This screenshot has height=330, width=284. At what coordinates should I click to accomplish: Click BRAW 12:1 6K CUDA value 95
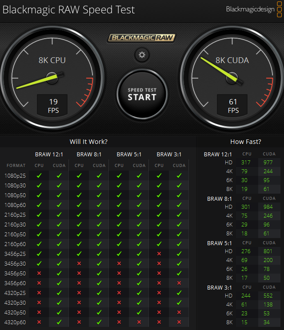[x=266, y=180]
